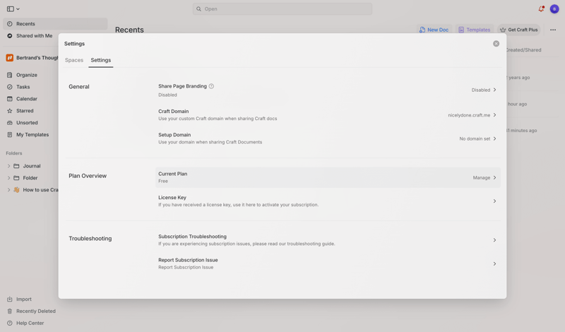Click Manage for Current Plan
The image size is (565, 332).
484,178
